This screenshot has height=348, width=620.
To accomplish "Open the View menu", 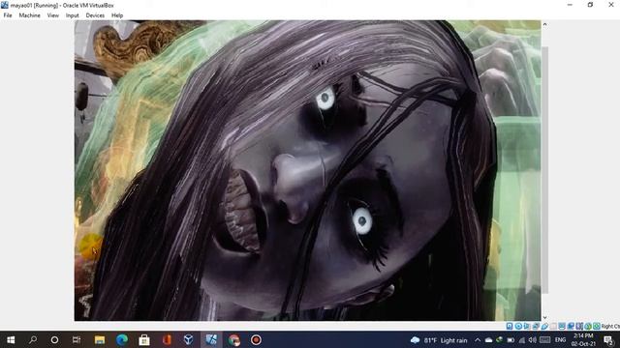I will pyautogui.click(x=53, y=15).
